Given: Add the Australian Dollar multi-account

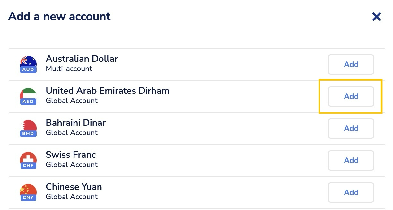Looking at the screenshot, I should [x=351, y=64].
